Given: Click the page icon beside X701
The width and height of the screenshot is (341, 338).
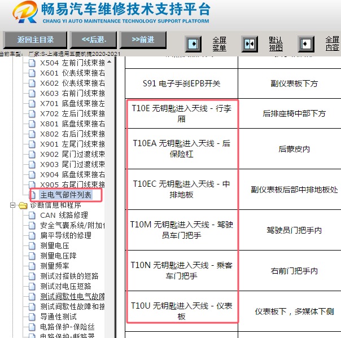Looking at the screenshot, I should (32, 103).
